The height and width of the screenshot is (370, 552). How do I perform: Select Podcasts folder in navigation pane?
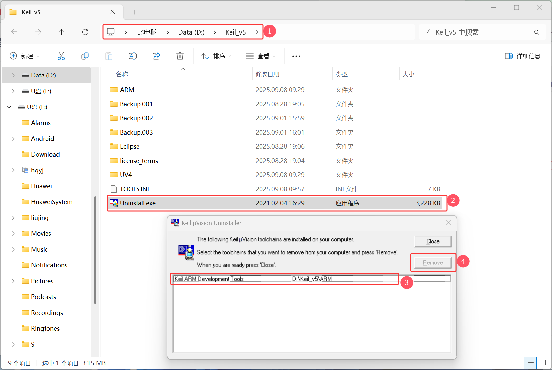(43, 297)
